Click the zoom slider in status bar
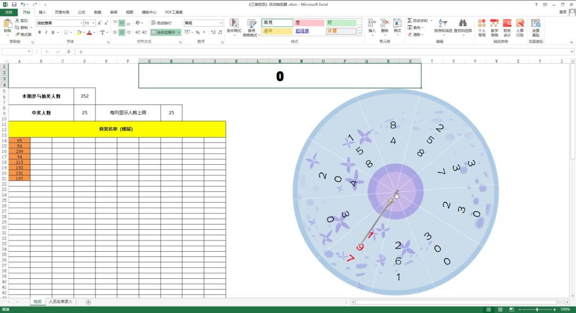Viewport: 576px width, 313px height. coord(537,309)
